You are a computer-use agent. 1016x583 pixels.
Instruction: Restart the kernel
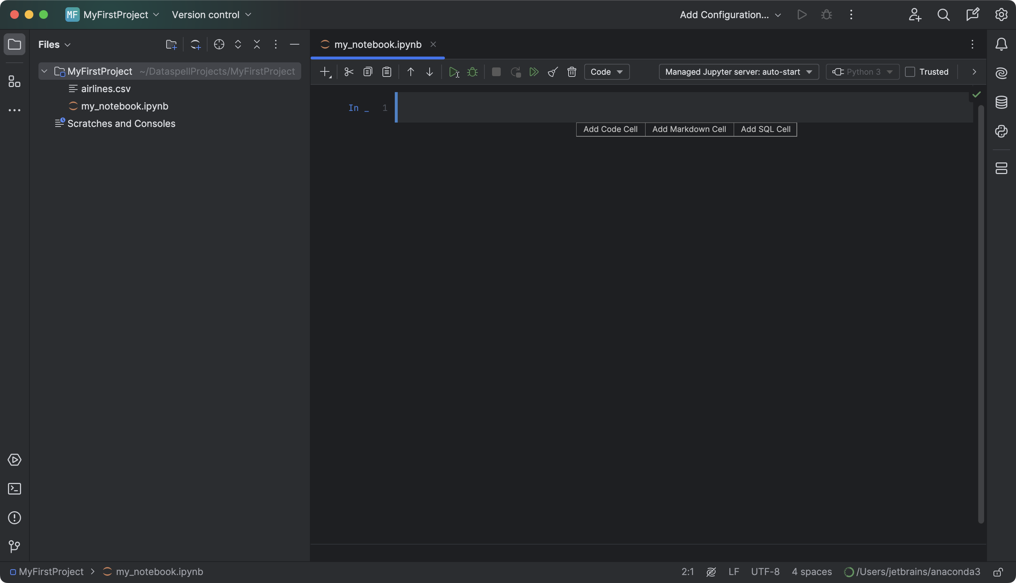[x=515, y=72]
